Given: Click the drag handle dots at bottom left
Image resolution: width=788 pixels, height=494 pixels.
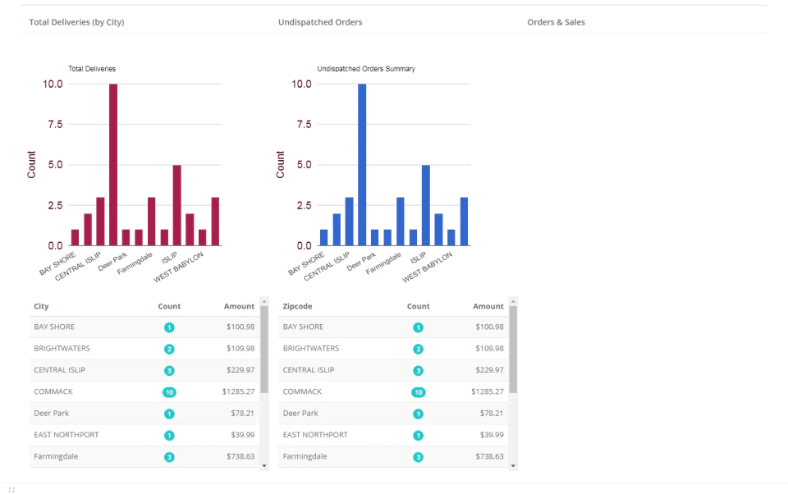Looking at the screenshot, I should coord(11,489).
